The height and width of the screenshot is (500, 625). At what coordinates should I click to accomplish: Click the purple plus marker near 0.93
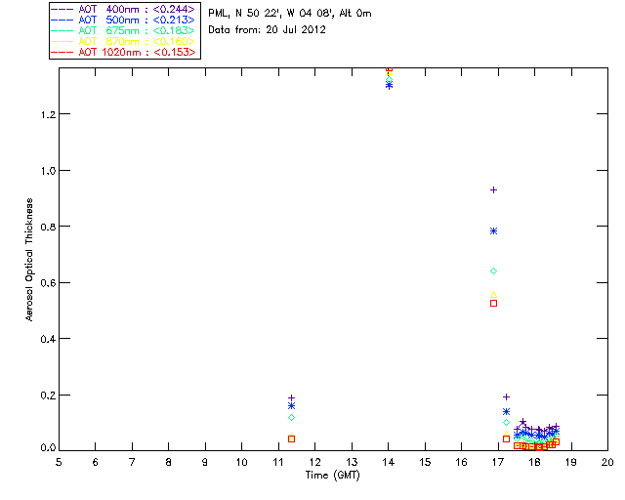tap(493, 190)
